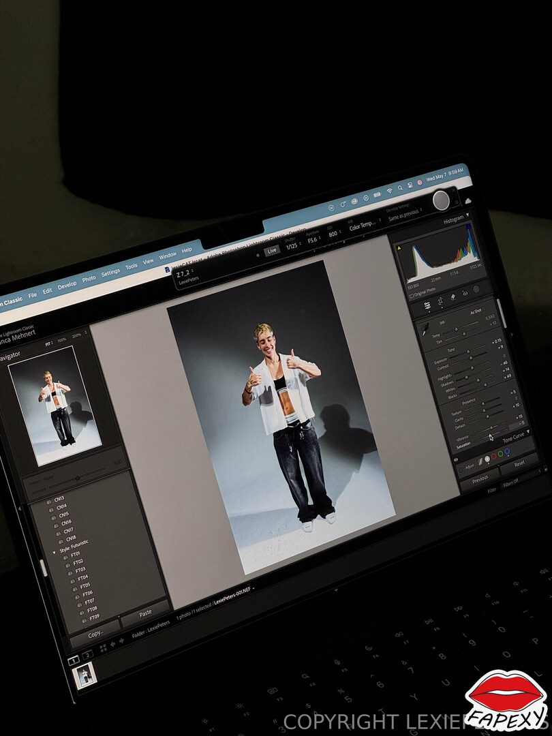Click the right panel scrollbar
Screen dimensions: 552x736
pos(500,313)
